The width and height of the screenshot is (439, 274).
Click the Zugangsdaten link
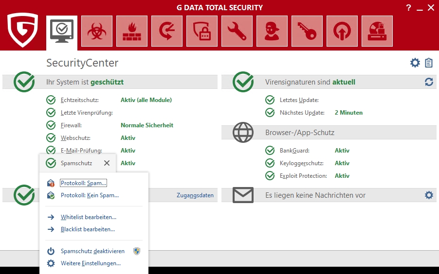(195, 195)
